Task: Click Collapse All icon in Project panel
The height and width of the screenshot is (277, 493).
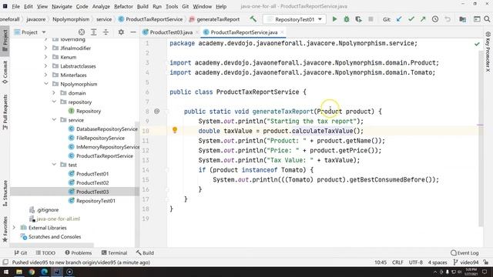Action: [106, 32]
